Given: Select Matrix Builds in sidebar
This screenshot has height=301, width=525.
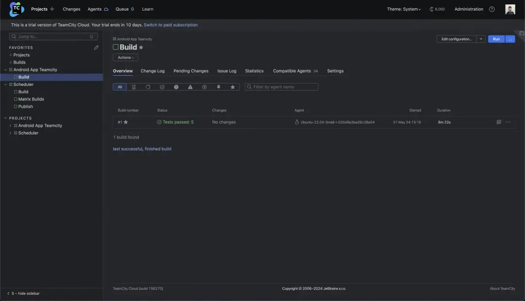Looking at the screenshot, I should [31, 99].
